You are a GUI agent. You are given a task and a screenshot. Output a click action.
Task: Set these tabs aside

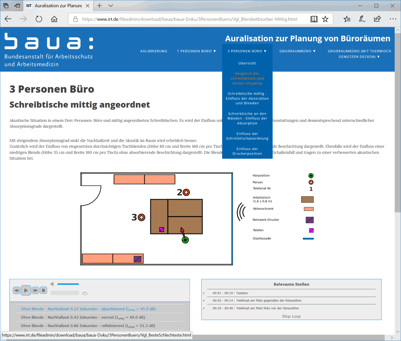pyautogui.click(x=17, y=5)
